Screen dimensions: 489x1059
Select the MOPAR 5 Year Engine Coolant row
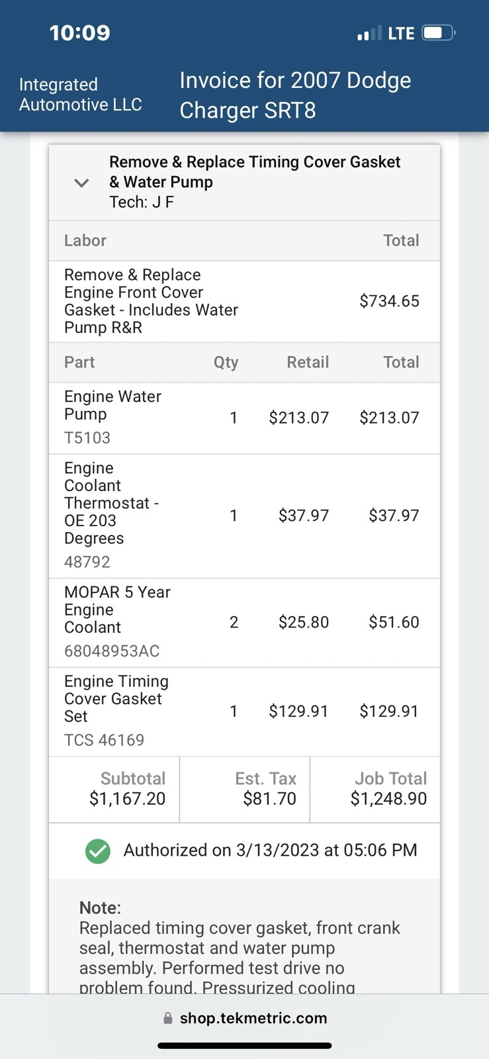click(x=244, y=622)
